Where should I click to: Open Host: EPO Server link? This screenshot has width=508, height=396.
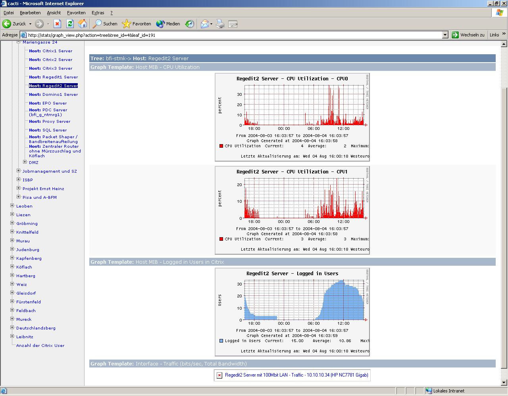(48, 103)
